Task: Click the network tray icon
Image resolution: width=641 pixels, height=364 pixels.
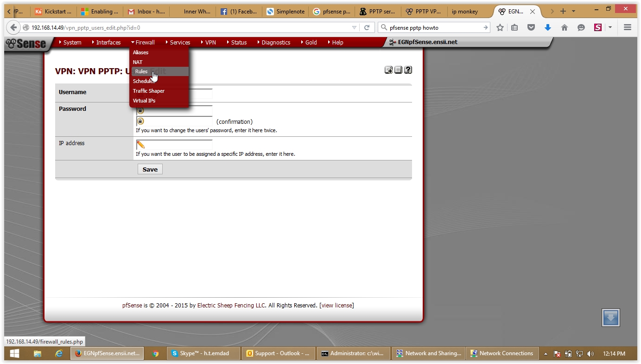Action: click(579, 354)
